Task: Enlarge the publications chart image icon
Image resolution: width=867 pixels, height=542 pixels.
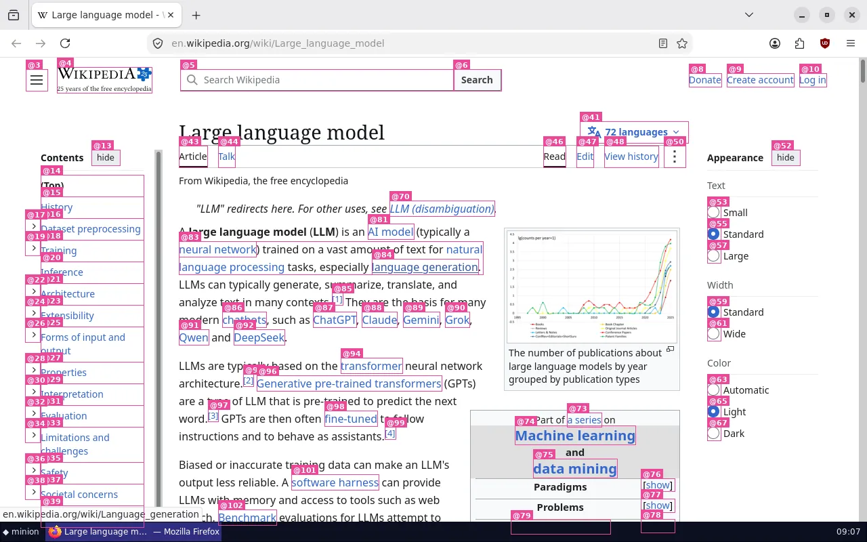Action: pos(670,350)
